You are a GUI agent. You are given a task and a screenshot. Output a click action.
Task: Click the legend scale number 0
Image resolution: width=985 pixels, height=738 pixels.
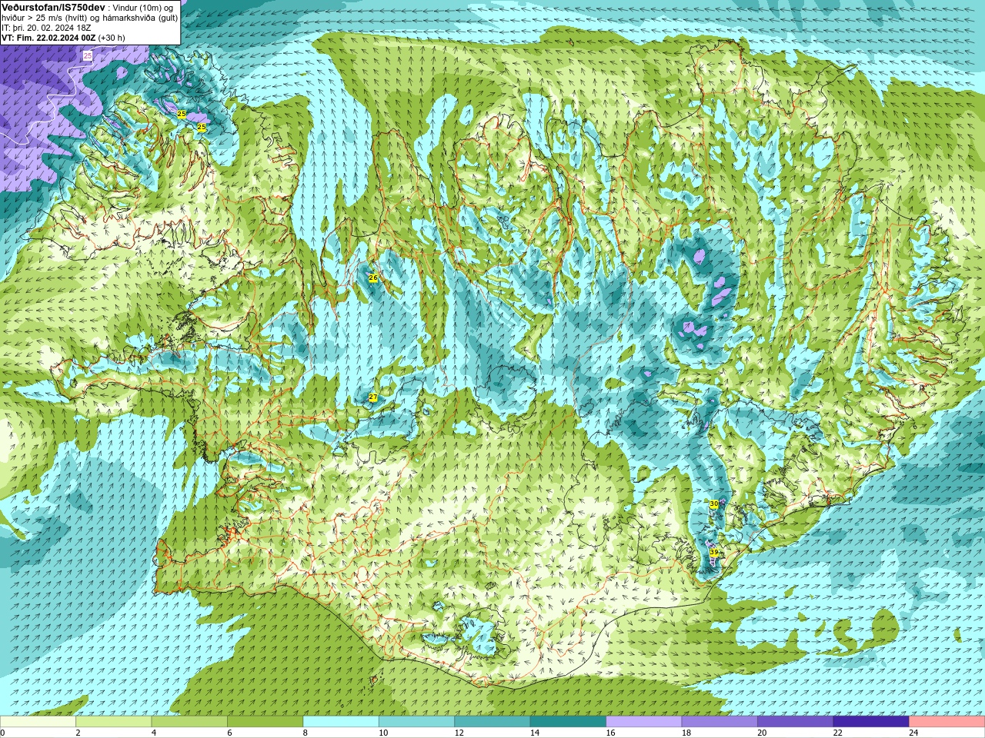3,733
